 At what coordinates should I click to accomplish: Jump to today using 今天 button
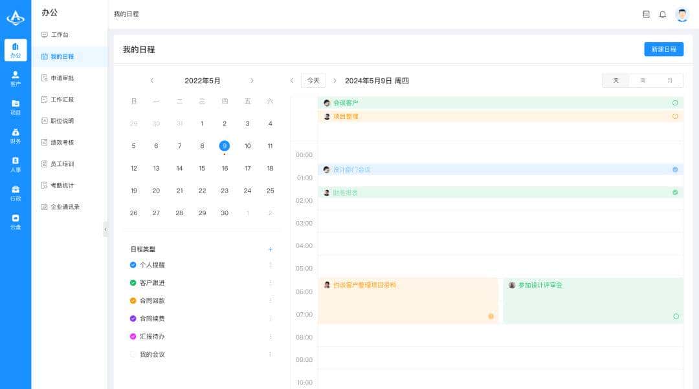tap(313, 81)
